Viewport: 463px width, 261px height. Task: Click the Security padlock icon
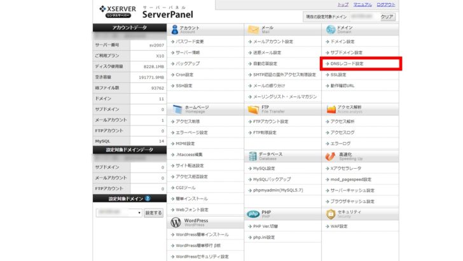pos(330,213)
